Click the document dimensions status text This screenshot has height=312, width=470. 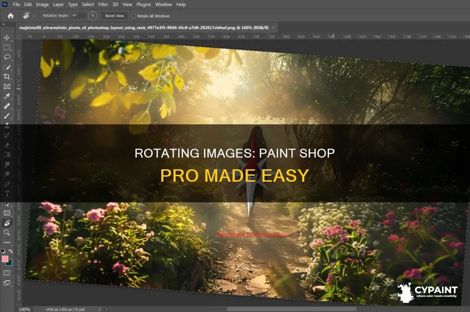(65, 309)
